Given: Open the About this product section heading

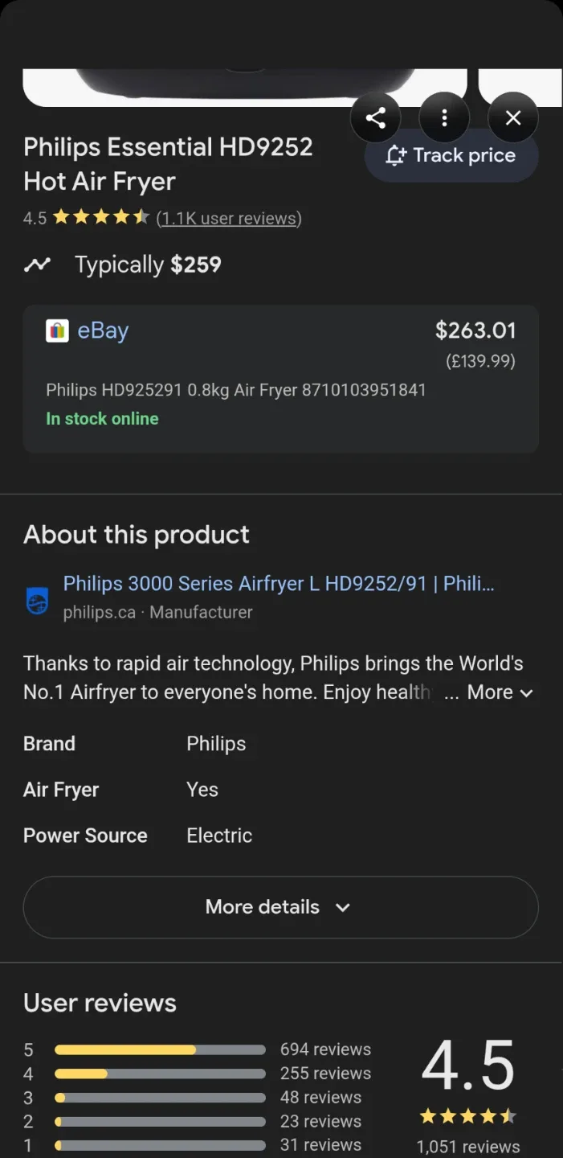Looking at the screenshot, I should pos(136,535).
